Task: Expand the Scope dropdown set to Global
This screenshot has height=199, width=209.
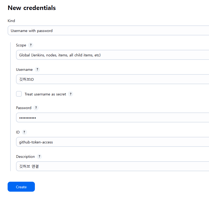Action: click(113, 55)
